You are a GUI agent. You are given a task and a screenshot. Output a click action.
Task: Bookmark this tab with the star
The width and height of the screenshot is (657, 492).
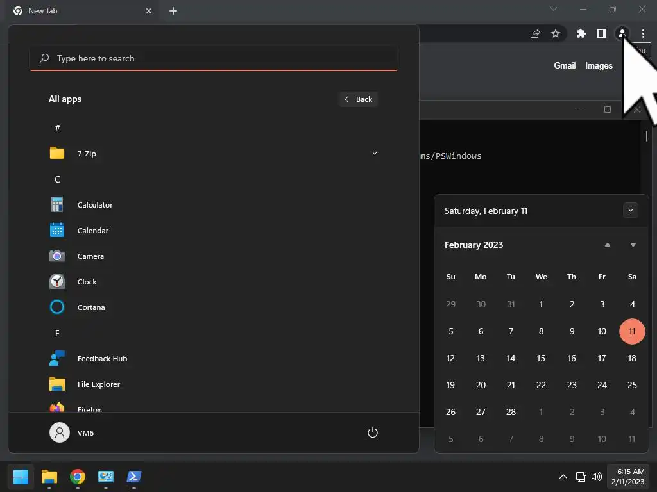click(x=555, y=33)
